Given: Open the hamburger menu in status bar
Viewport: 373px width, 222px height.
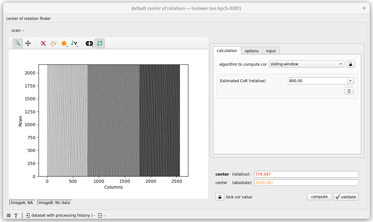Looking at the screenshot, I should tap(9, 215).
